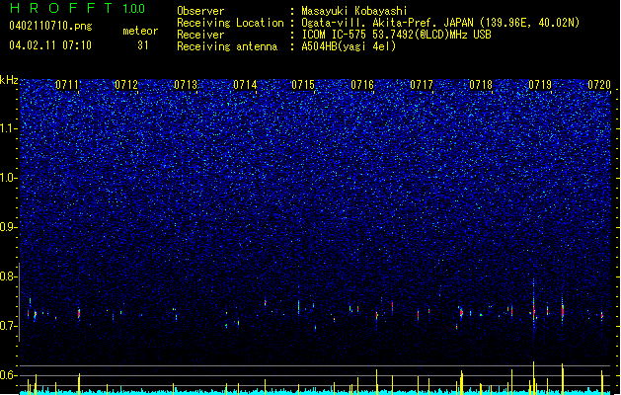621x395 pixels.
Task: Click the HROFFT 1.0.0 program title
Action: (x=77, y=8)
